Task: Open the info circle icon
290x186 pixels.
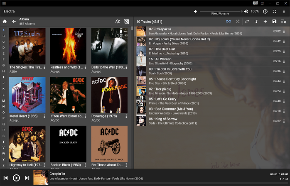Action: click(265, 12)
